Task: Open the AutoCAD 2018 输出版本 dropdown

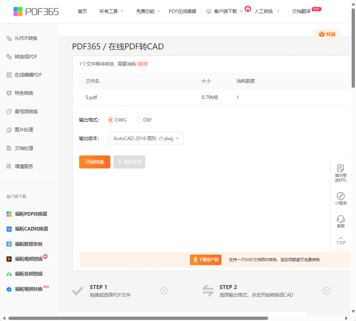Action: [x=146, y=138]
